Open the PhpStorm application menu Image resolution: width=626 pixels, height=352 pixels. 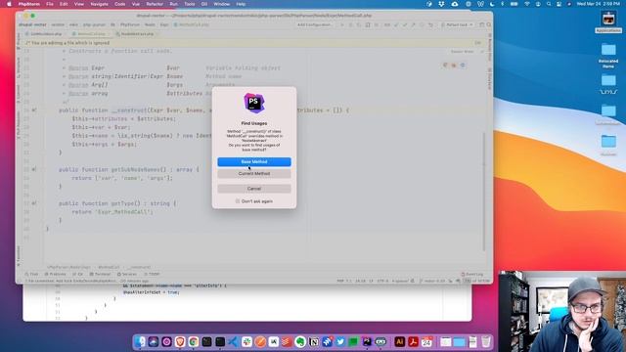(28, 4)
